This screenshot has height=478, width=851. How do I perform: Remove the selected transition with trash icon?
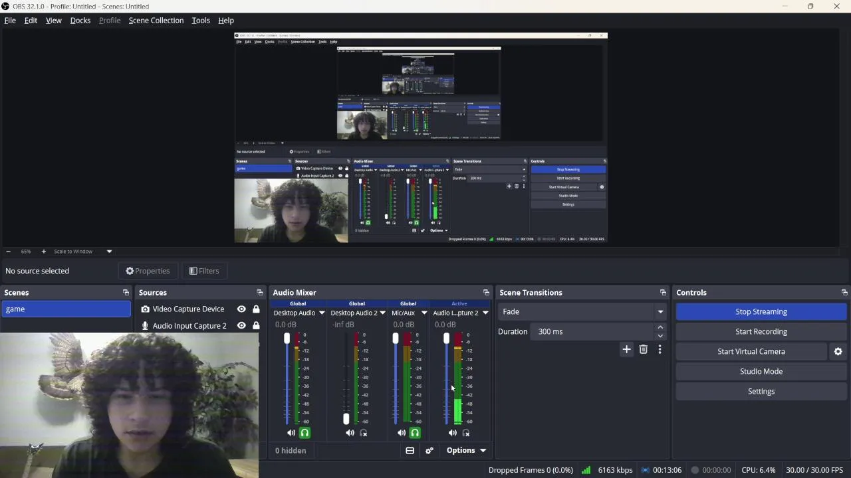click(x=643, y=349)
